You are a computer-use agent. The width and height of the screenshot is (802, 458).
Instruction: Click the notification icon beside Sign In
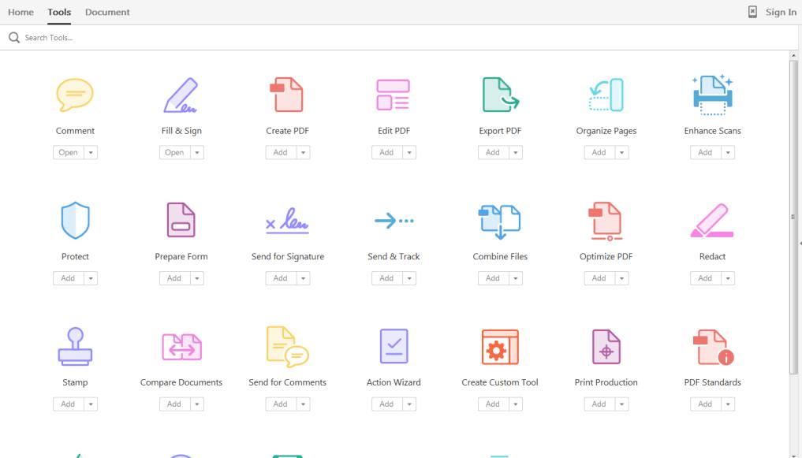[x=752, y=12]
